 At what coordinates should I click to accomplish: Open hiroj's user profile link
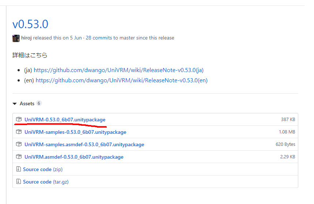tap(26, 38)
